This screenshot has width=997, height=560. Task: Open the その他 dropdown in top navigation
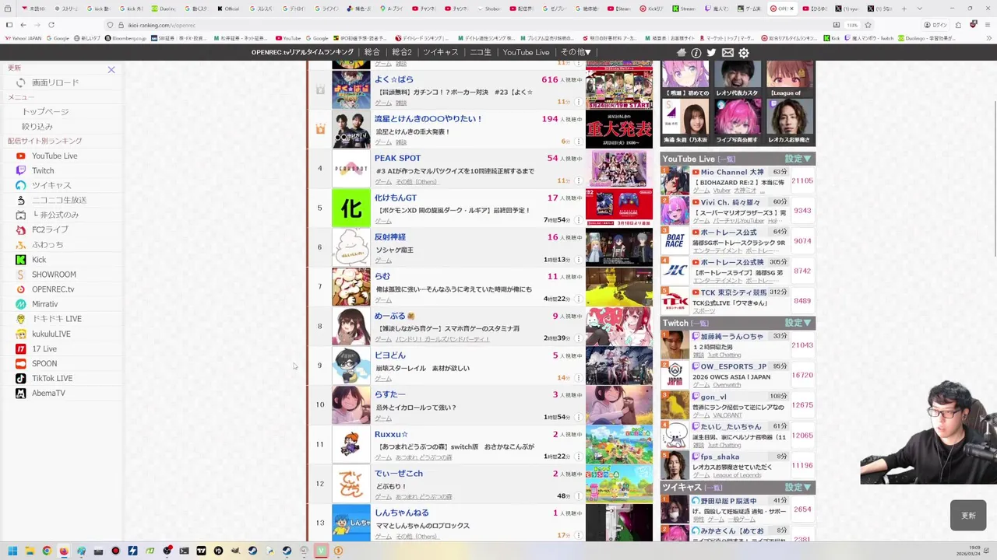576,52
